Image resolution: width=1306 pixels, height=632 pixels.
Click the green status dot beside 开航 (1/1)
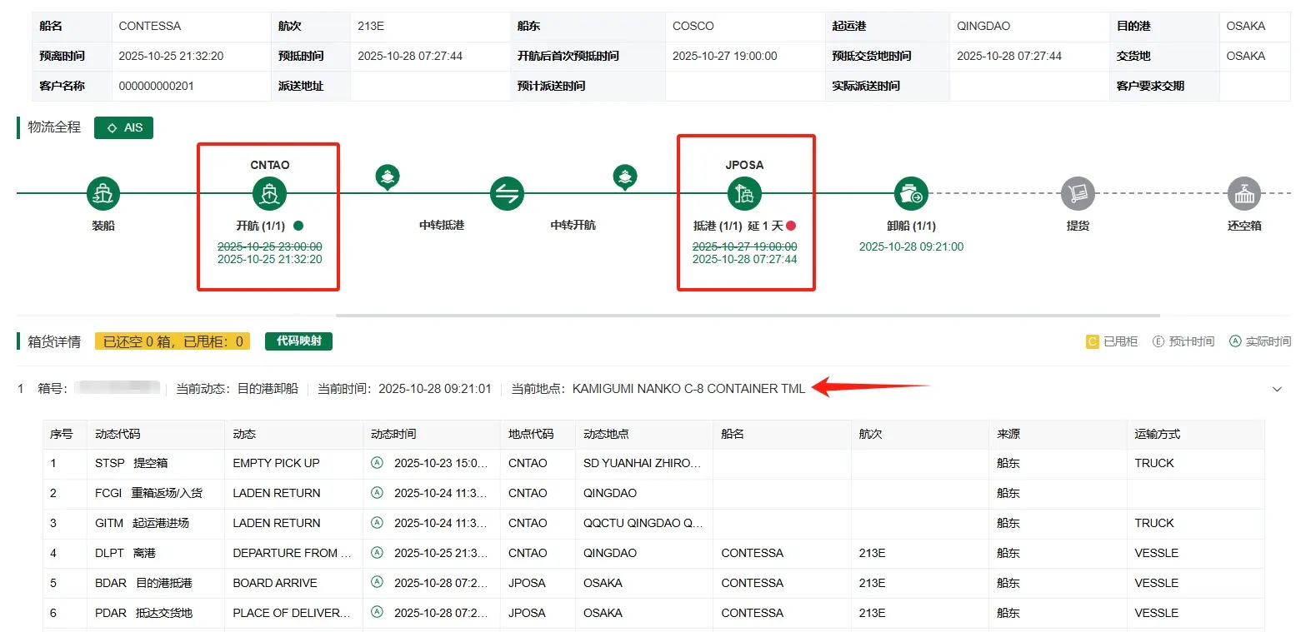click(298, 225)
